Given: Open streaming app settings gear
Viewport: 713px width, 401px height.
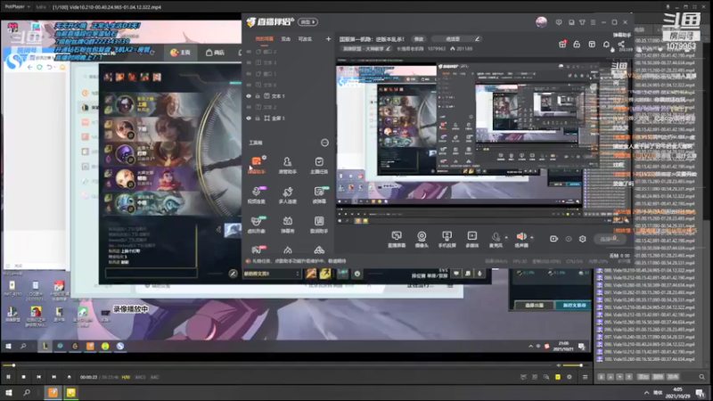Looking at the screenshot, I should [x=583, y=239].
